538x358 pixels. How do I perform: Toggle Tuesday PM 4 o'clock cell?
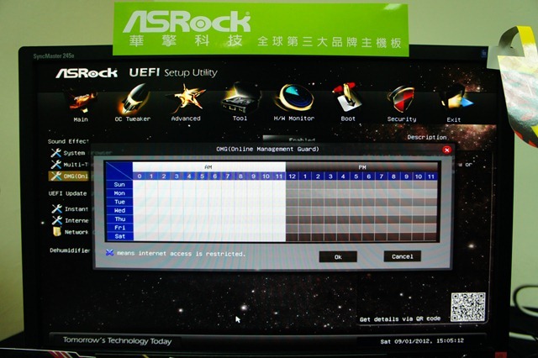point(343,202)
